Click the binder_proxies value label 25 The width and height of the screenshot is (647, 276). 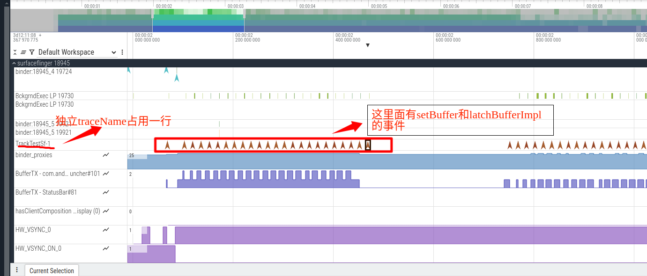132,155
